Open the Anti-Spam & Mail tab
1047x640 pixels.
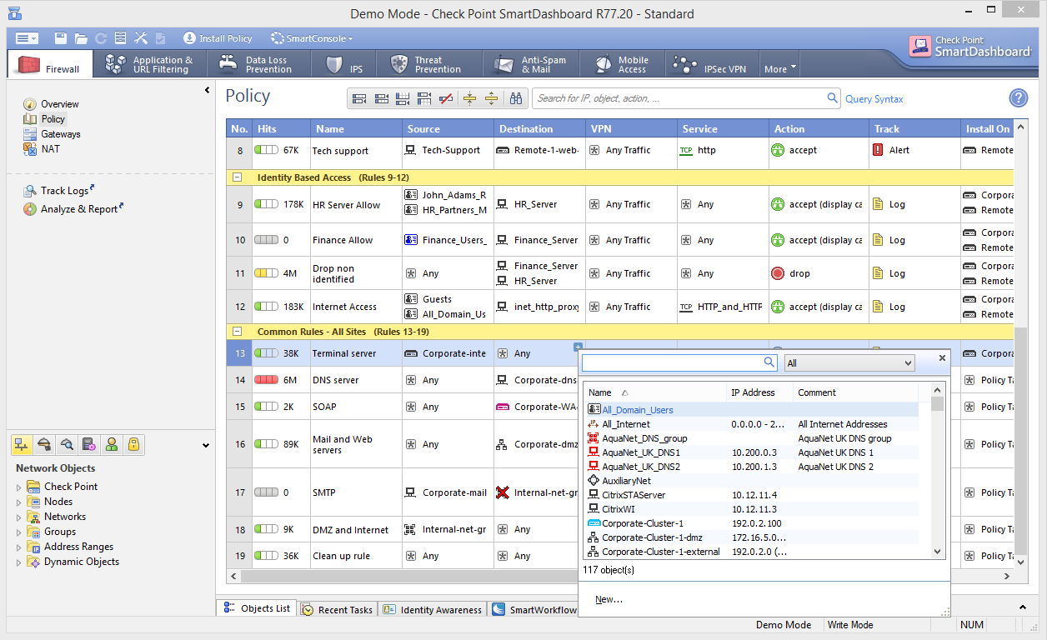tap(532, 64)
